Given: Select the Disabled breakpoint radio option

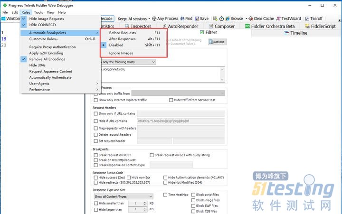Looking at the screenshot, I should [x=104, y=45].
